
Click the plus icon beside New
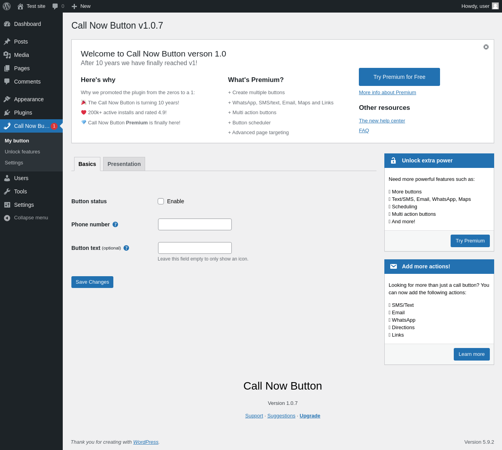[74, 6]
